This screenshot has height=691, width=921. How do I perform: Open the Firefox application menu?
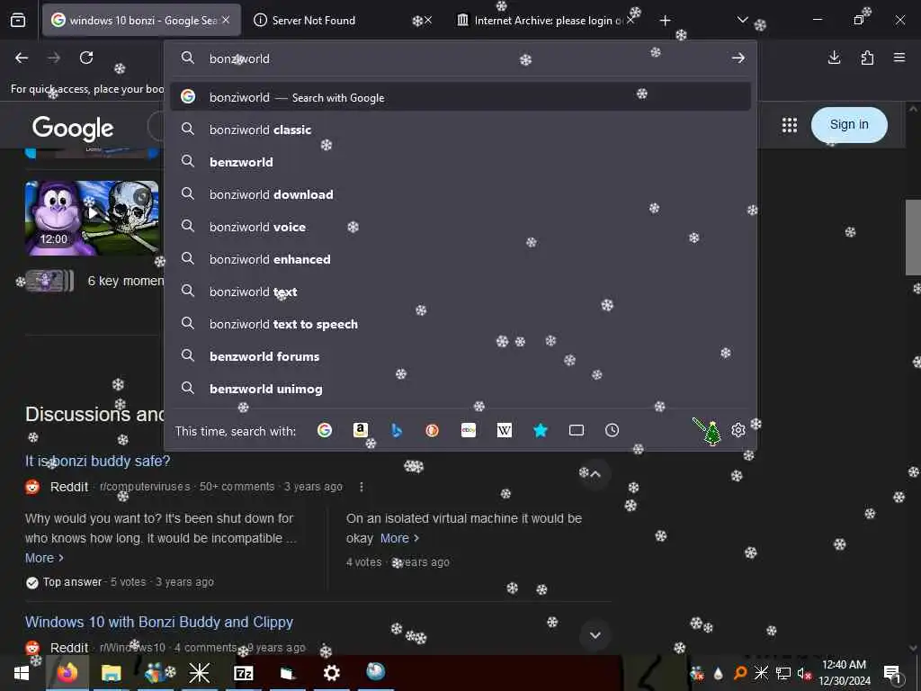899,58
